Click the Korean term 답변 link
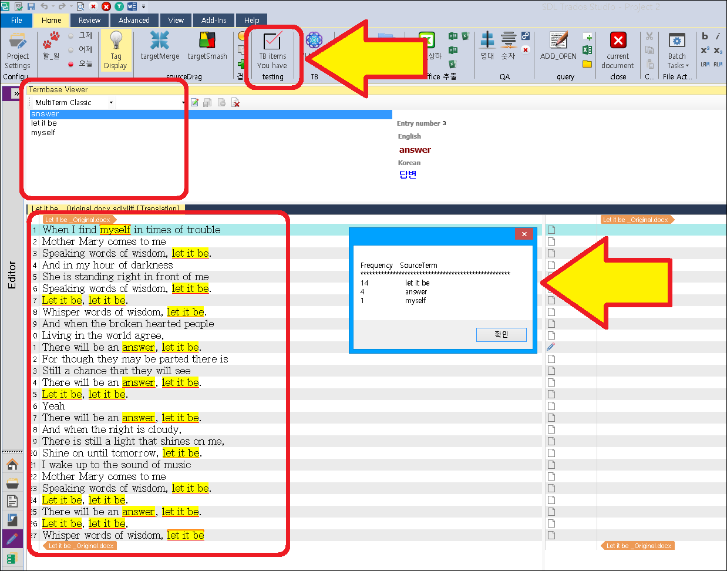The width and height of the screenshot is (727, 571). (x=408, y=174)
